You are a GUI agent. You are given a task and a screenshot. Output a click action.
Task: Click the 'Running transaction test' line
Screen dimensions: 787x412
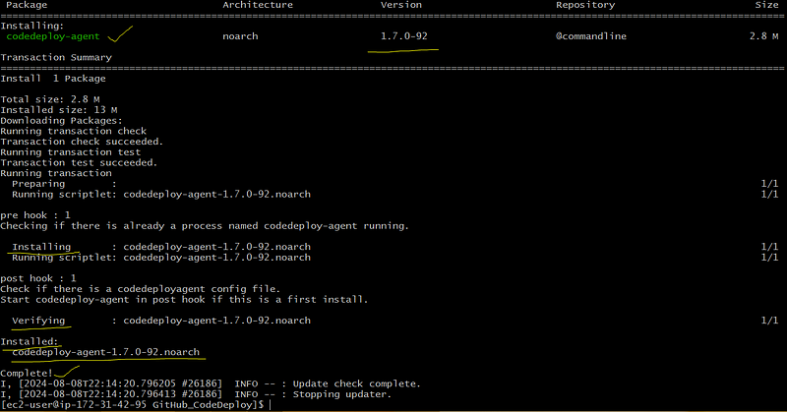[70, 152]
